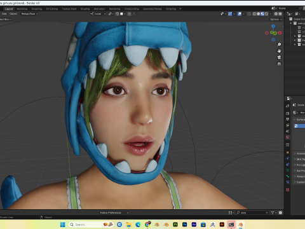Open the Options dropdown in viewport
305x229 pixels.
coord(276,19)
